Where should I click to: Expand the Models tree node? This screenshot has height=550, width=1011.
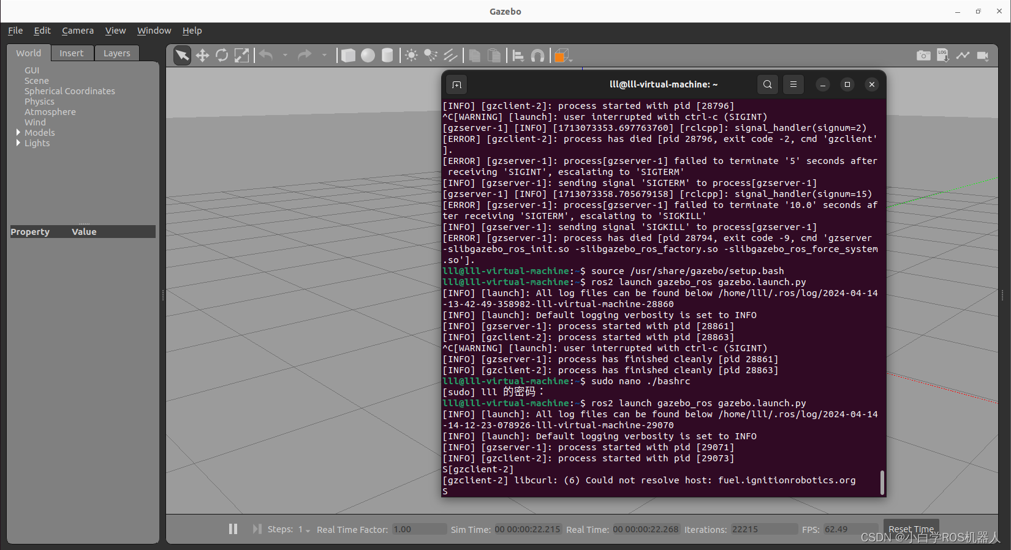pyautogui.click(x=18, y=132)
